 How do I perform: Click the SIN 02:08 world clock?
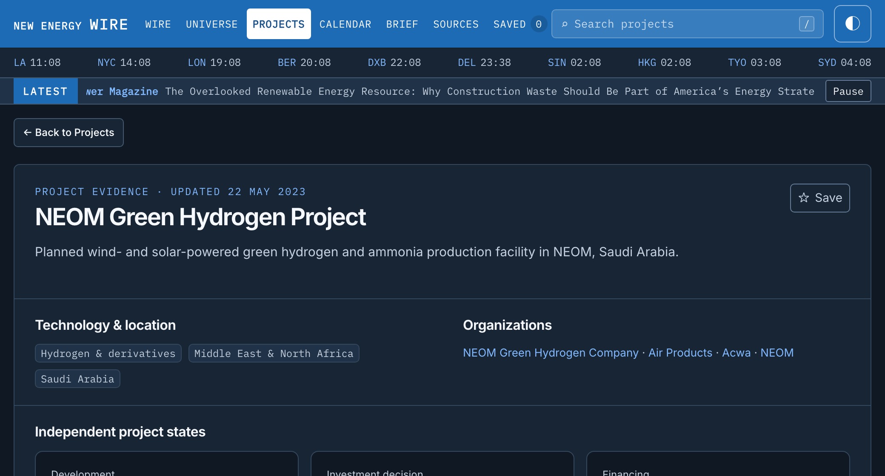574,63
